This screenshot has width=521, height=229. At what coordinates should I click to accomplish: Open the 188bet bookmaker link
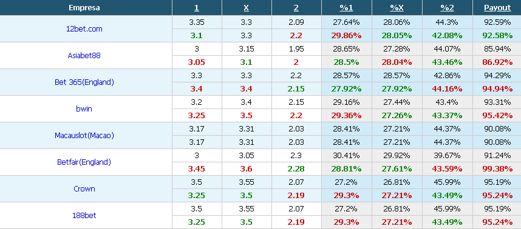pos(84,216)
